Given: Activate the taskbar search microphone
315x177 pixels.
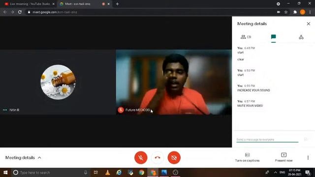Looking at the screenshot, I should pos(85,173).
